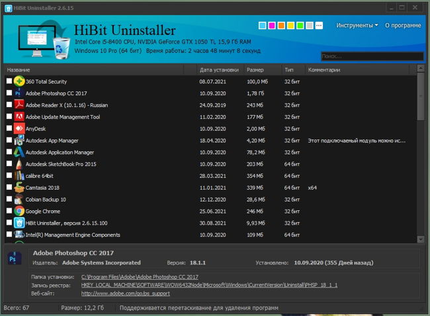Select the Adobe Update Management Tool row name
Image resolution: width=430 pixels, height=316 pixels.
tap(63, 117)
